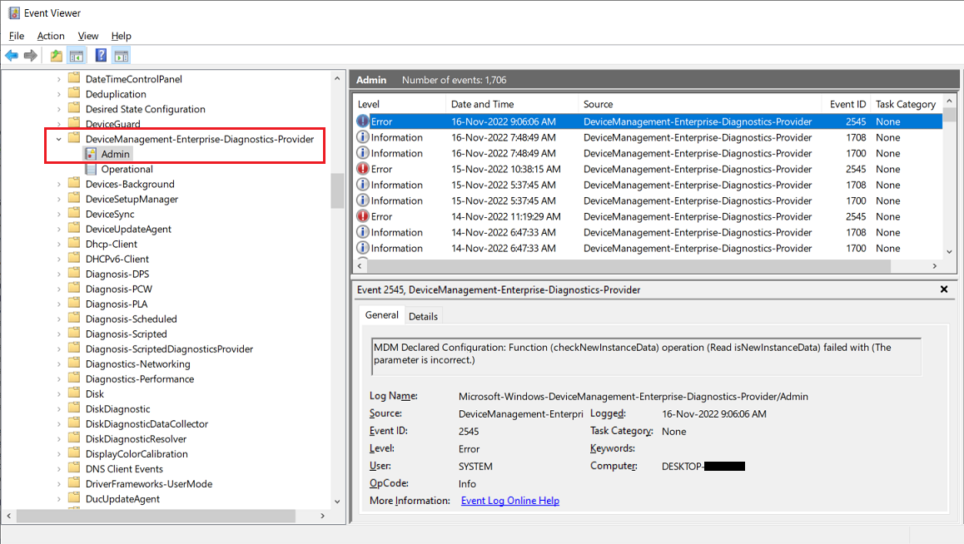Close the event preview pane
The image size is (964, 544).
pos(944,289)
